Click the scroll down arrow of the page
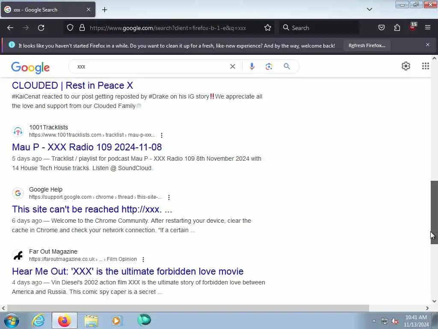Image resolution: width=438 pixels, height=329 pixels. pyautogui.click(x=434, y=301)
